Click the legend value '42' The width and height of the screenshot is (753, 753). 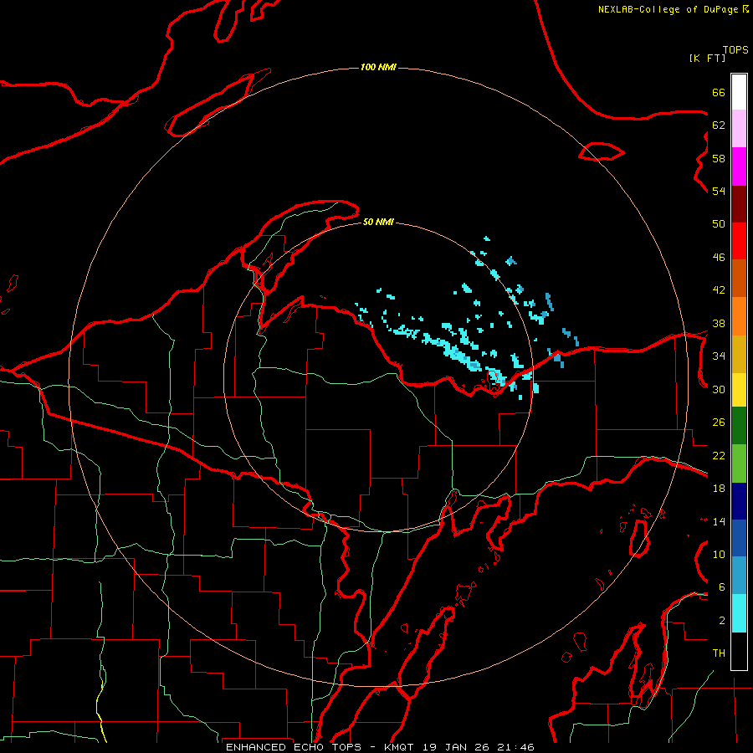[719, 289]
